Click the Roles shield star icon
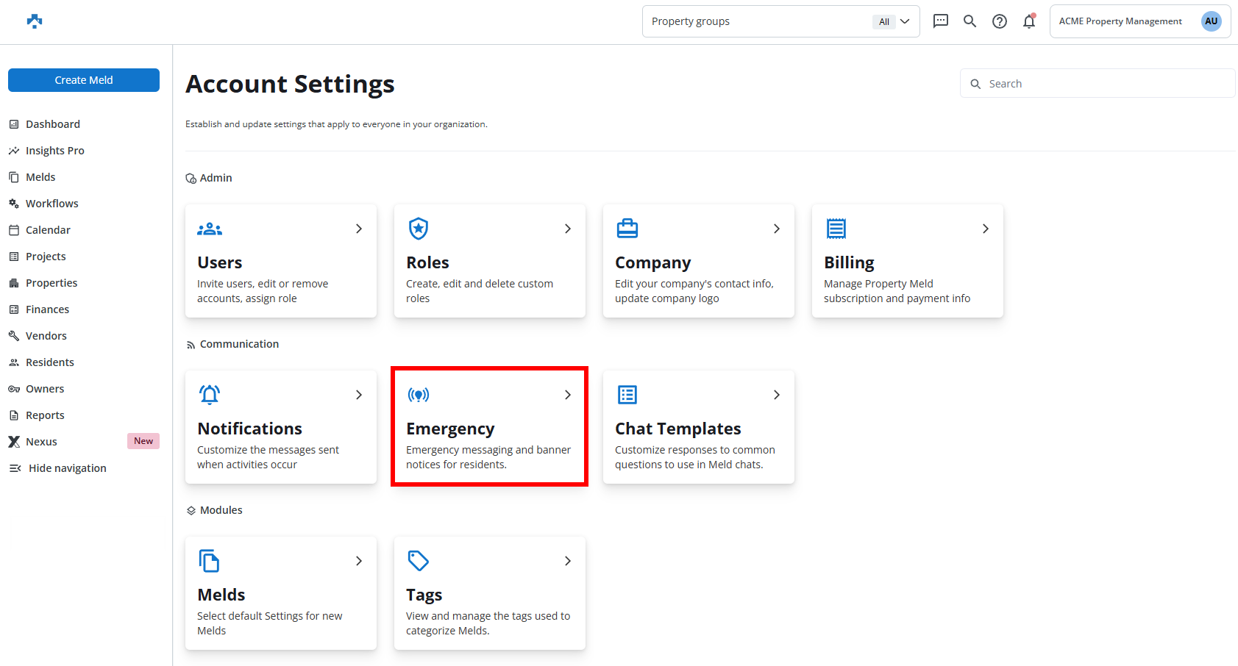Image resolution: width=1238 pixels, height=666 pixels. tap(419, 229)
